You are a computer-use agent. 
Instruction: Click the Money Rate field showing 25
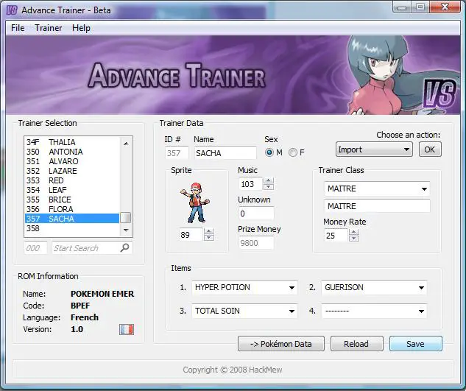tap(336, 236)
